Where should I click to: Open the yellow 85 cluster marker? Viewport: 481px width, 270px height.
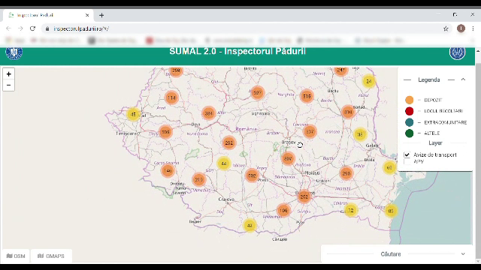391,211
